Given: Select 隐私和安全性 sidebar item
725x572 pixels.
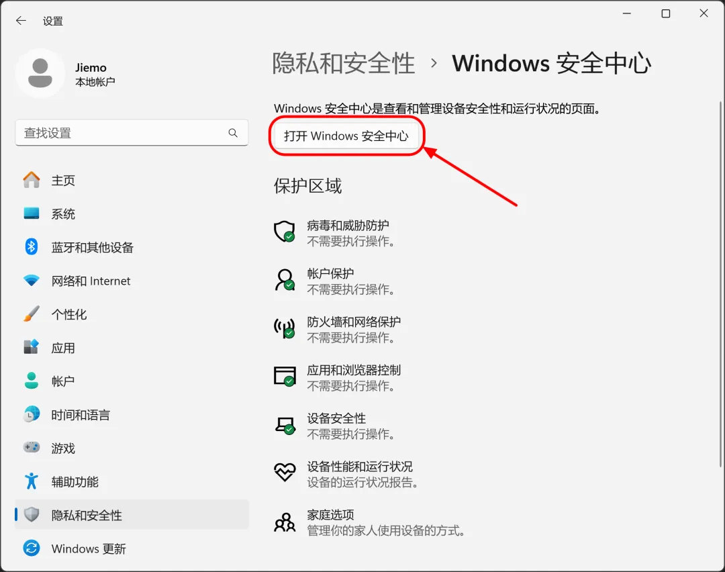Looking at the screenshot, I should pyautogui.click(x=132, y=515).
